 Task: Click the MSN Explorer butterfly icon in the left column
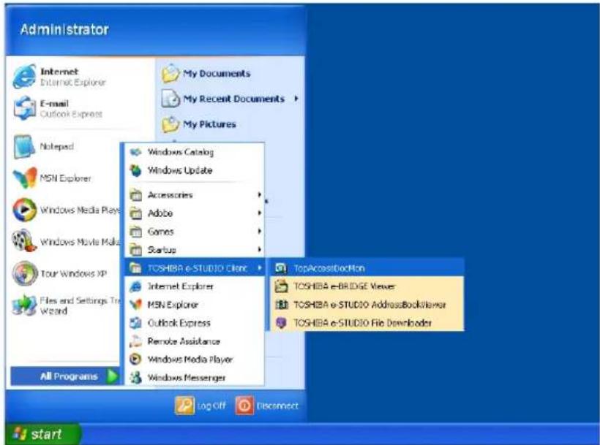[24, 178]
